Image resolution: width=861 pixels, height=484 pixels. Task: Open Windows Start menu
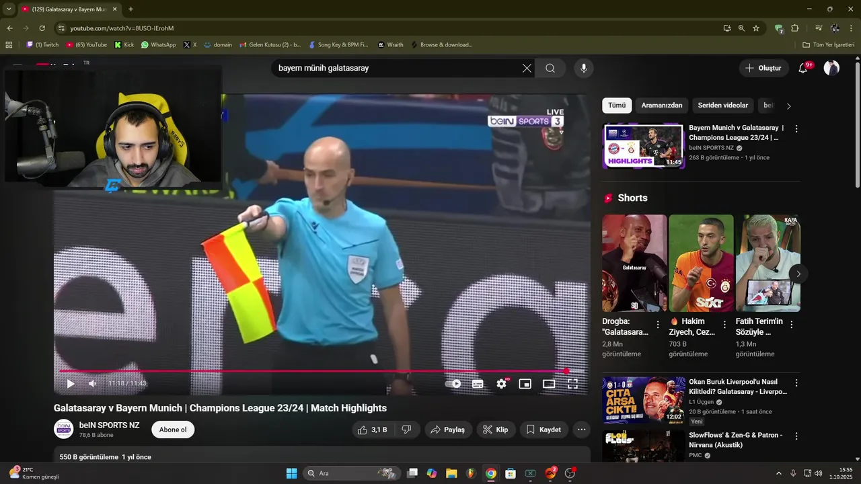pos(292,473)
